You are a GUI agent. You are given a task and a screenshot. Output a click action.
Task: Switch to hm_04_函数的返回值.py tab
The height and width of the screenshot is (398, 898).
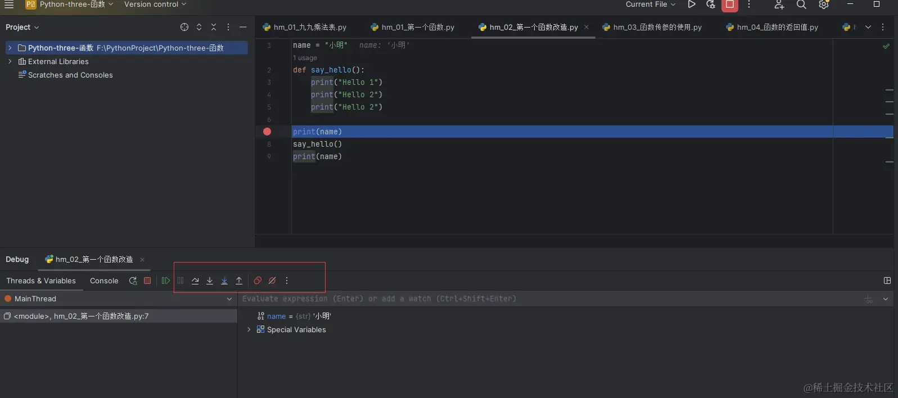(x=771, y=27)
